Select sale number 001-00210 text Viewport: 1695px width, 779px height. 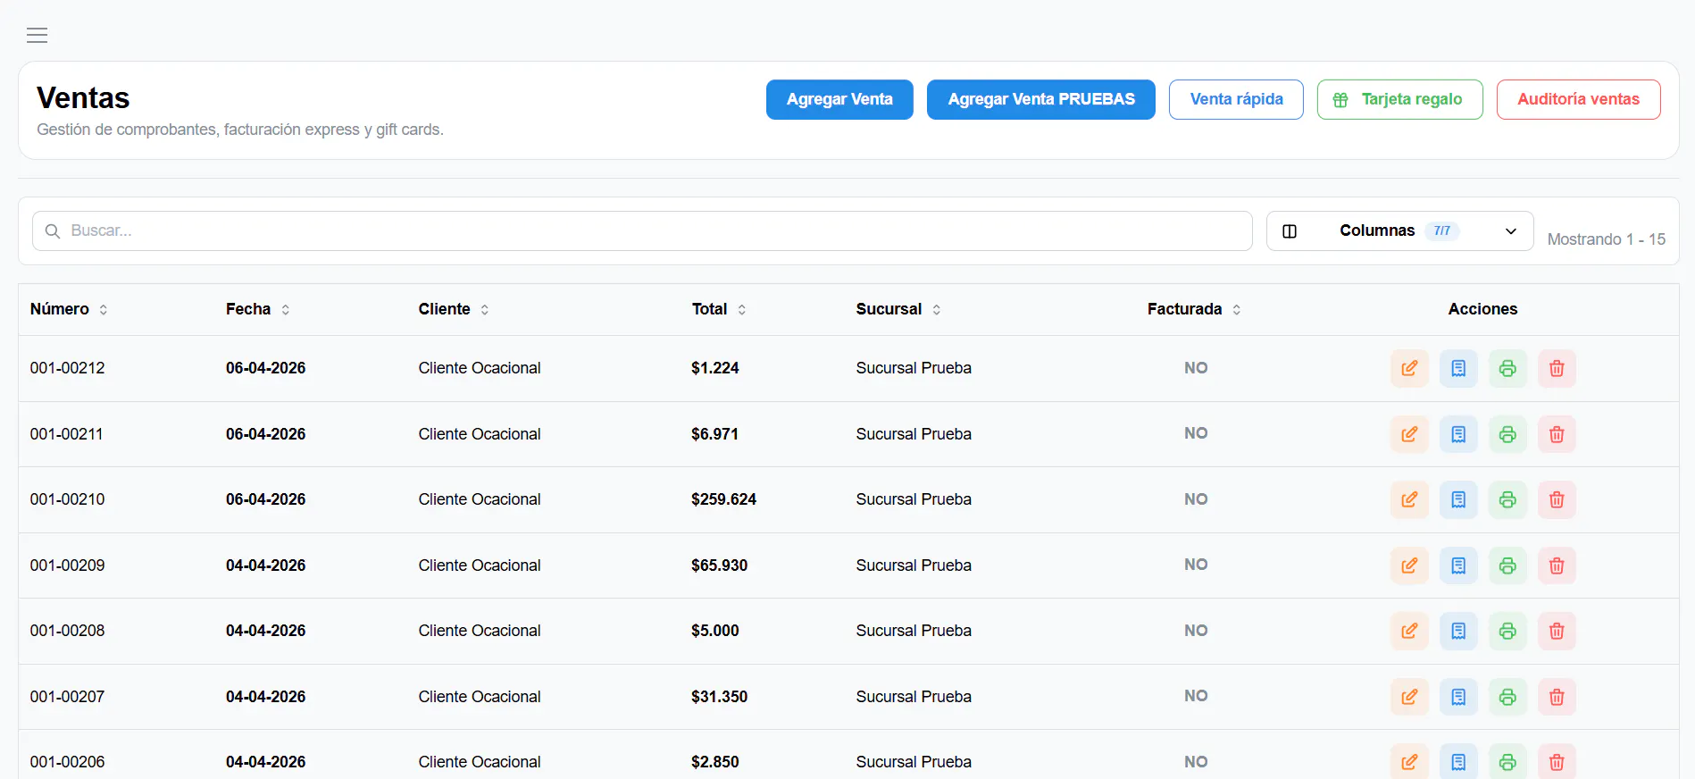[68, 499]
